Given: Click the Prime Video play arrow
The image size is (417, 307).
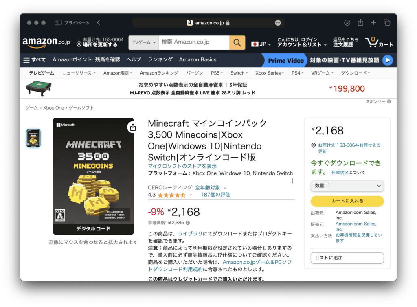Looking at the screenshot, I should [388, 60].
